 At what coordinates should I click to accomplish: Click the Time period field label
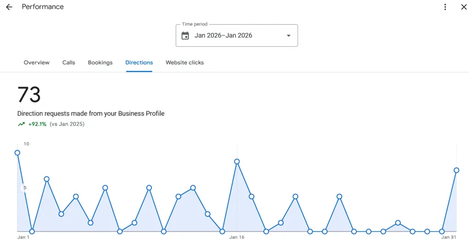point(195,24)
